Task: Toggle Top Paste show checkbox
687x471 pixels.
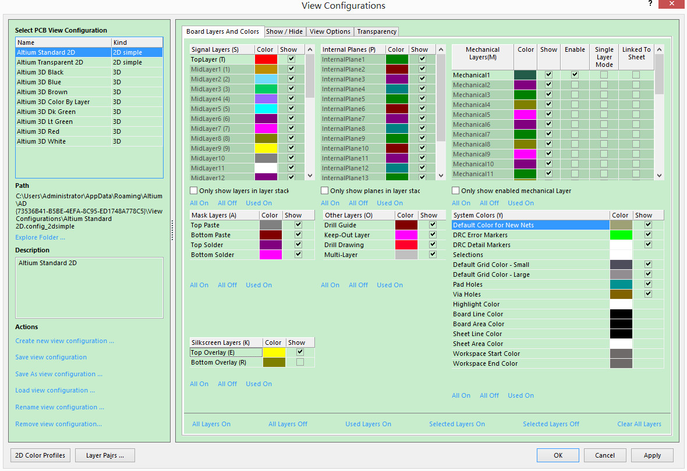Action: [x=298, y=224]
